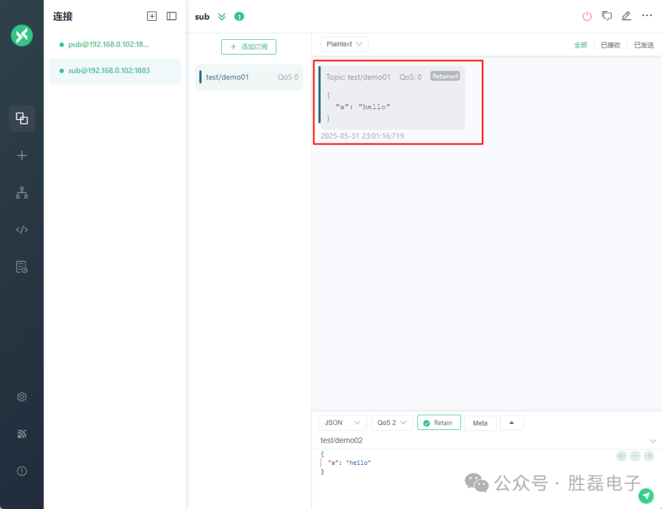Open the feed/updates icon in sidebar
Viewport: 662px width, 509px height.
pyautogui.click(x=21, y=434)
